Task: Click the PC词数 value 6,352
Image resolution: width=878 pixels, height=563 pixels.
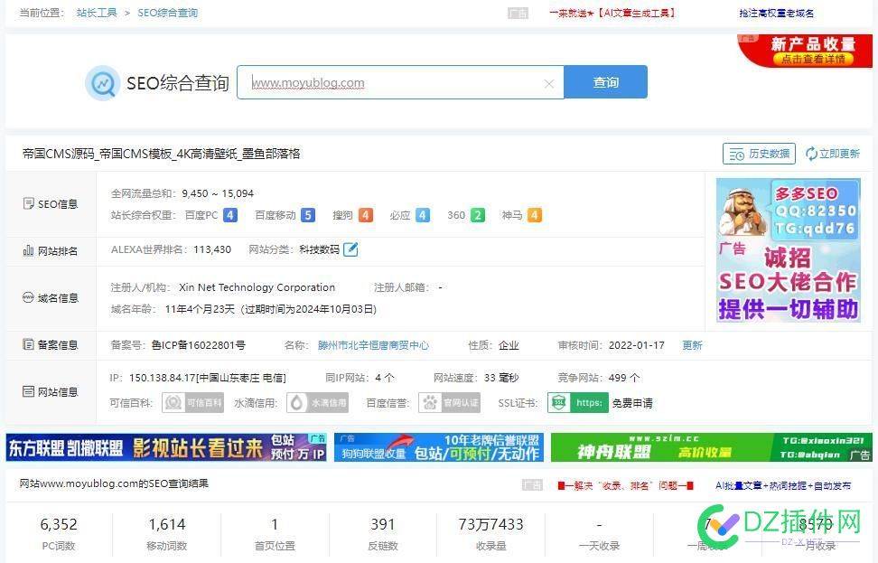Action: [59, 524]
